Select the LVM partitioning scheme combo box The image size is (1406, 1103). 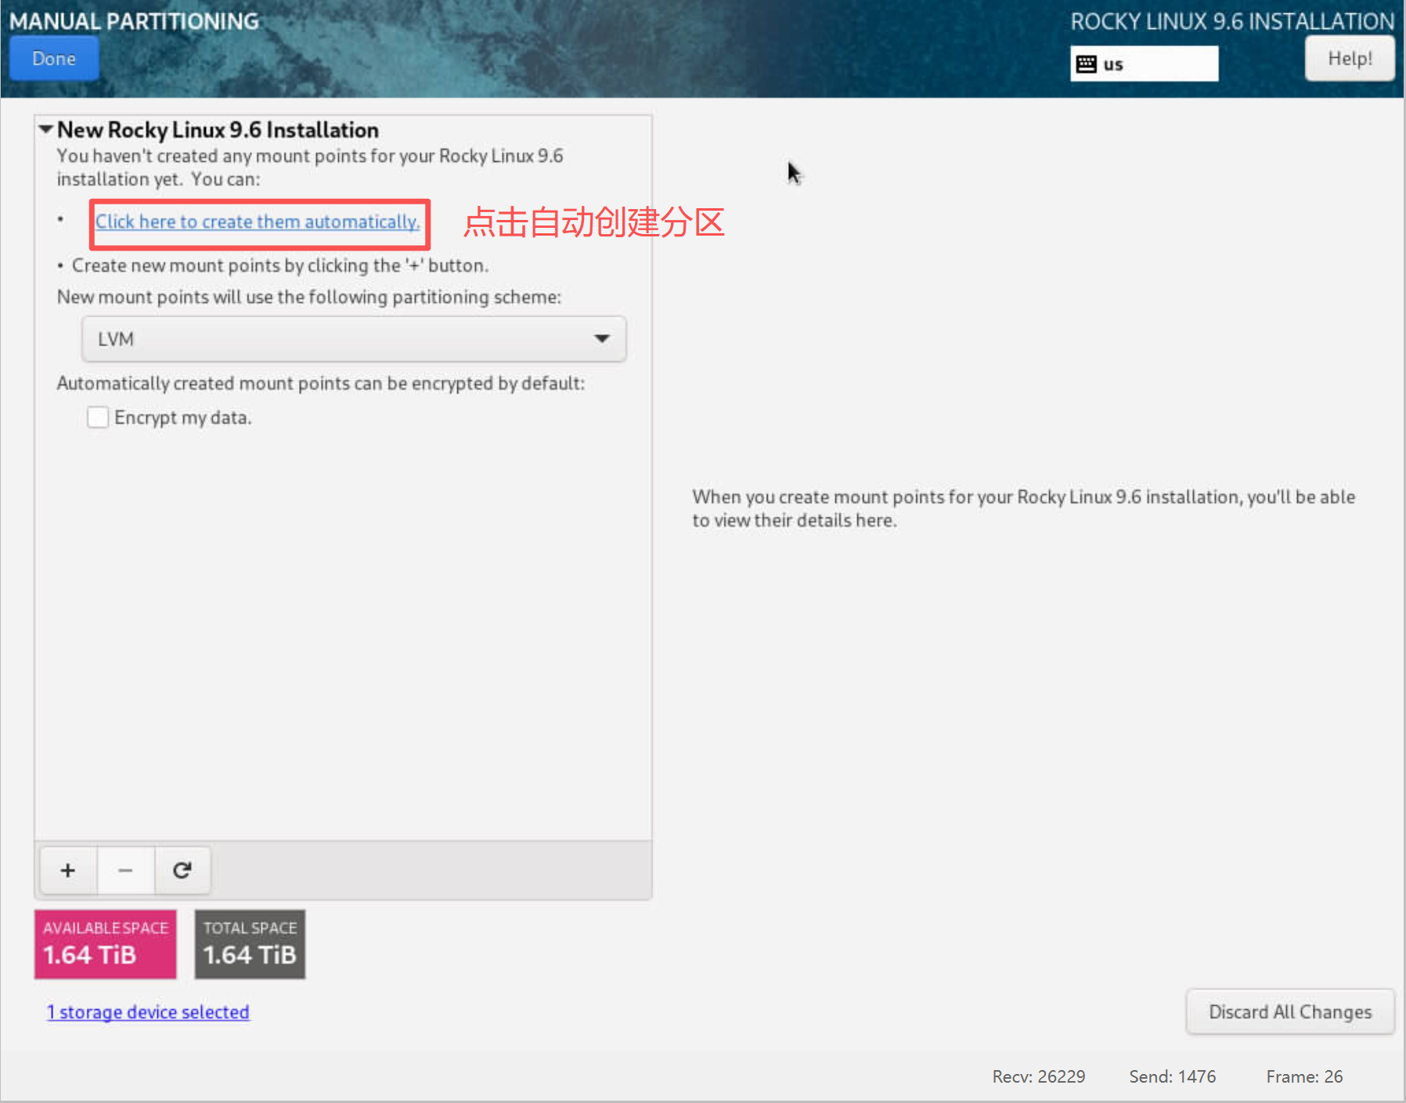coord(353,339)
